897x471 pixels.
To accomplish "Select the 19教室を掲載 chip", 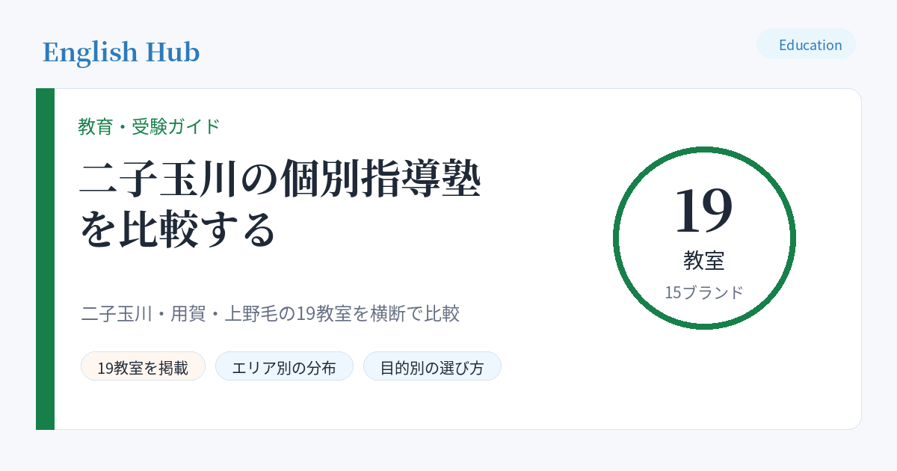I will point(143,366).
